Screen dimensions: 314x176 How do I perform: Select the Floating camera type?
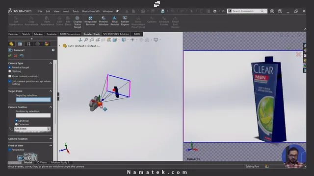(15, 71)
